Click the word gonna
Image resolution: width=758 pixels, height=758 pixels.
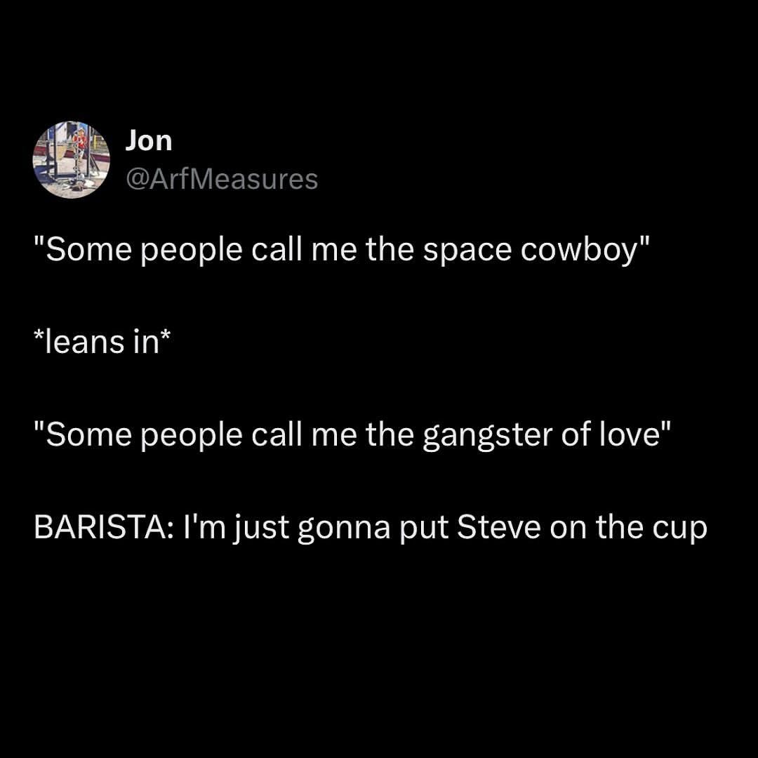pyautogui.click(x=344, y=529)
